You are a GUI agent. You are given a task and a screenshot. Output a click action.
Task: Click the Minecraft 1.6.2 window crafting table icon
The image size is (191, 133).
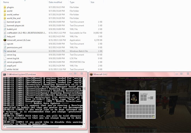click(91, 74)
